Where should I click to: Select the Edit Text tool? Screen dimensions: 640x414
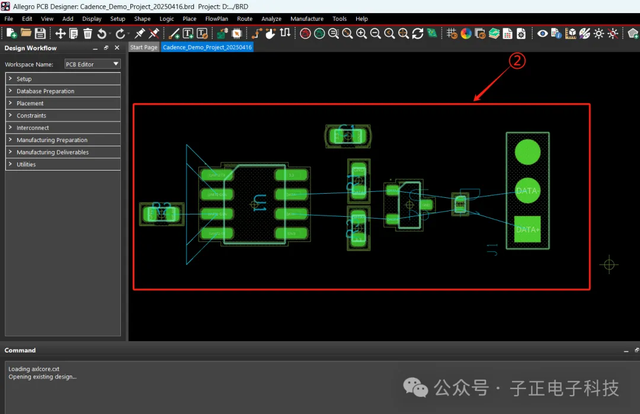[202, 33]
